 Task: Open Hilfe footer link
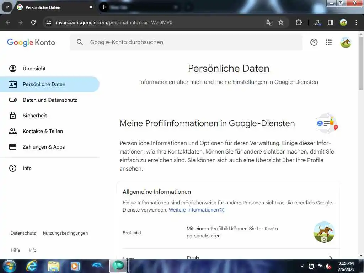(x=16, y=250)
